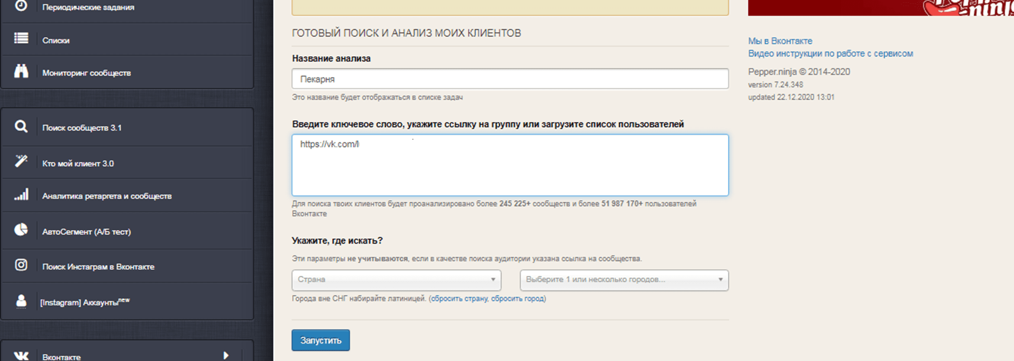Click the bar chart icon for Аналитика ретаргета

(x=21, y=195)
